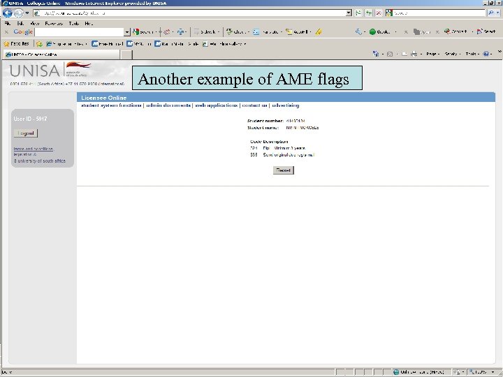This screenshot has height=377, width=503.
Task: Click the yellow highlighter icon
Action: [x=319, y=31]
